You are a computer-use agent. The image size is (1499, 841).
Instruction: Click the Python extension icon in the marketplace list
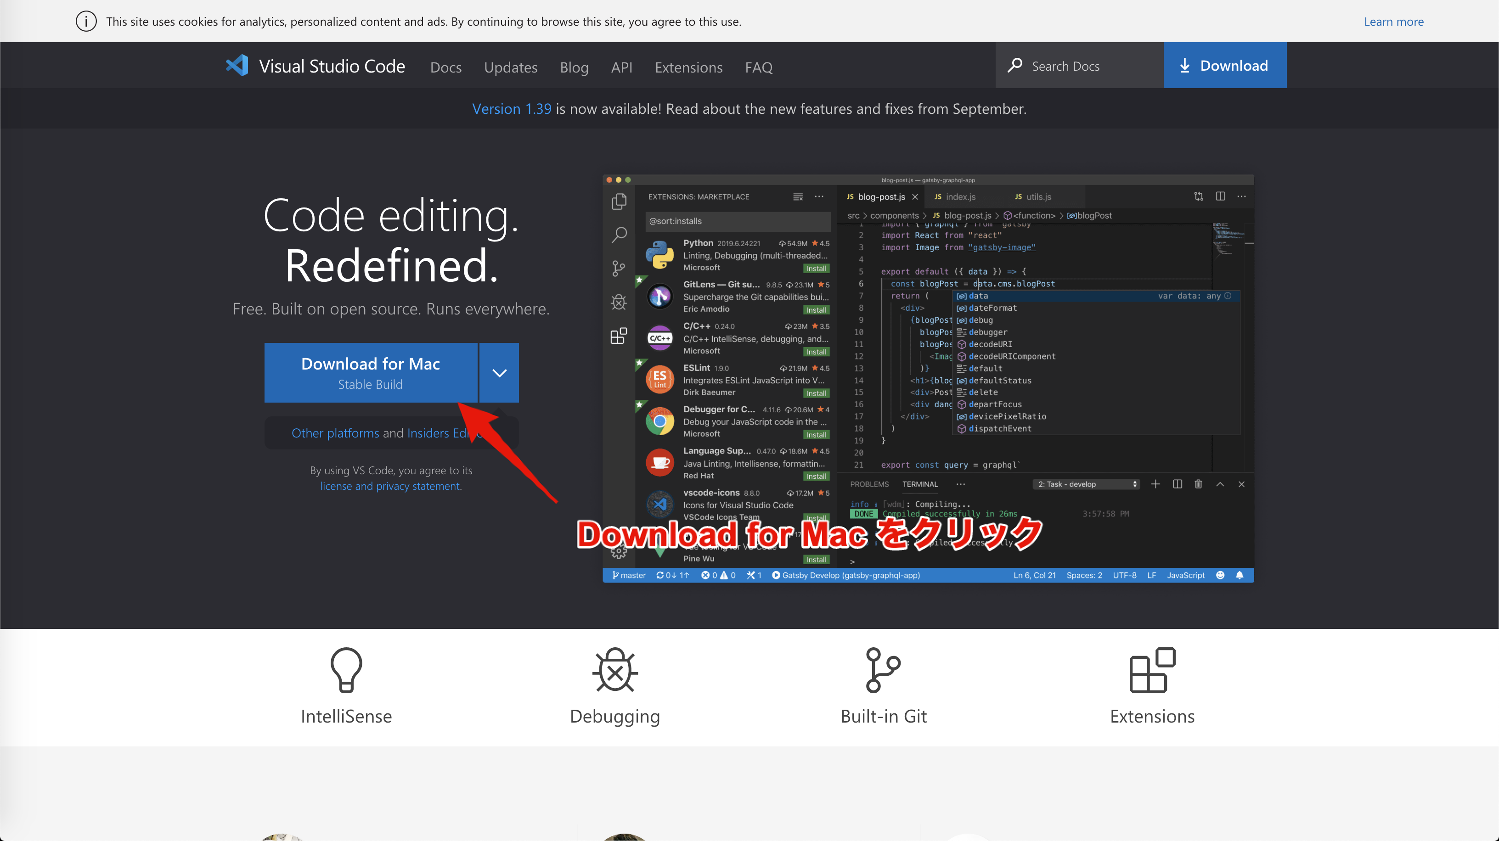(x=660, y=255)
